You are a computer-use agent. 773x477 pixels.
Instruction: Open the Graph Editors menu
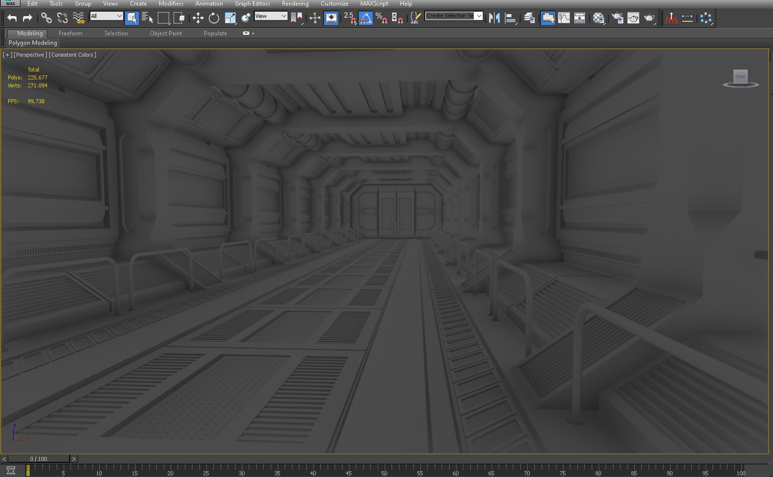point(252,4)
